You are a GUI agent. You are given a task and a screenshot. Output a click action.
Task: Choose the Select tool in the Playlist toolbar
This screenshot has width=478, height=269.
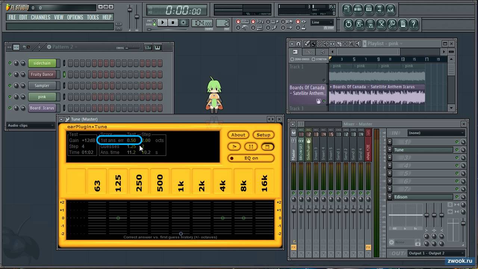click(x=345, y=44)
